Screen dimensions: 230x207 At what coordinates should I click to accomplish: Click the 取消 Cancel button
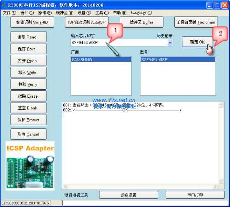click(29, 134)
